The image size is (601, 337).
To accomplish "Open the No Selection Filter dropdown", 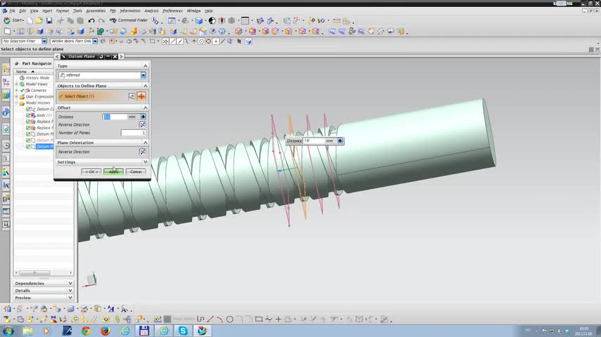I will pos(44,41).
